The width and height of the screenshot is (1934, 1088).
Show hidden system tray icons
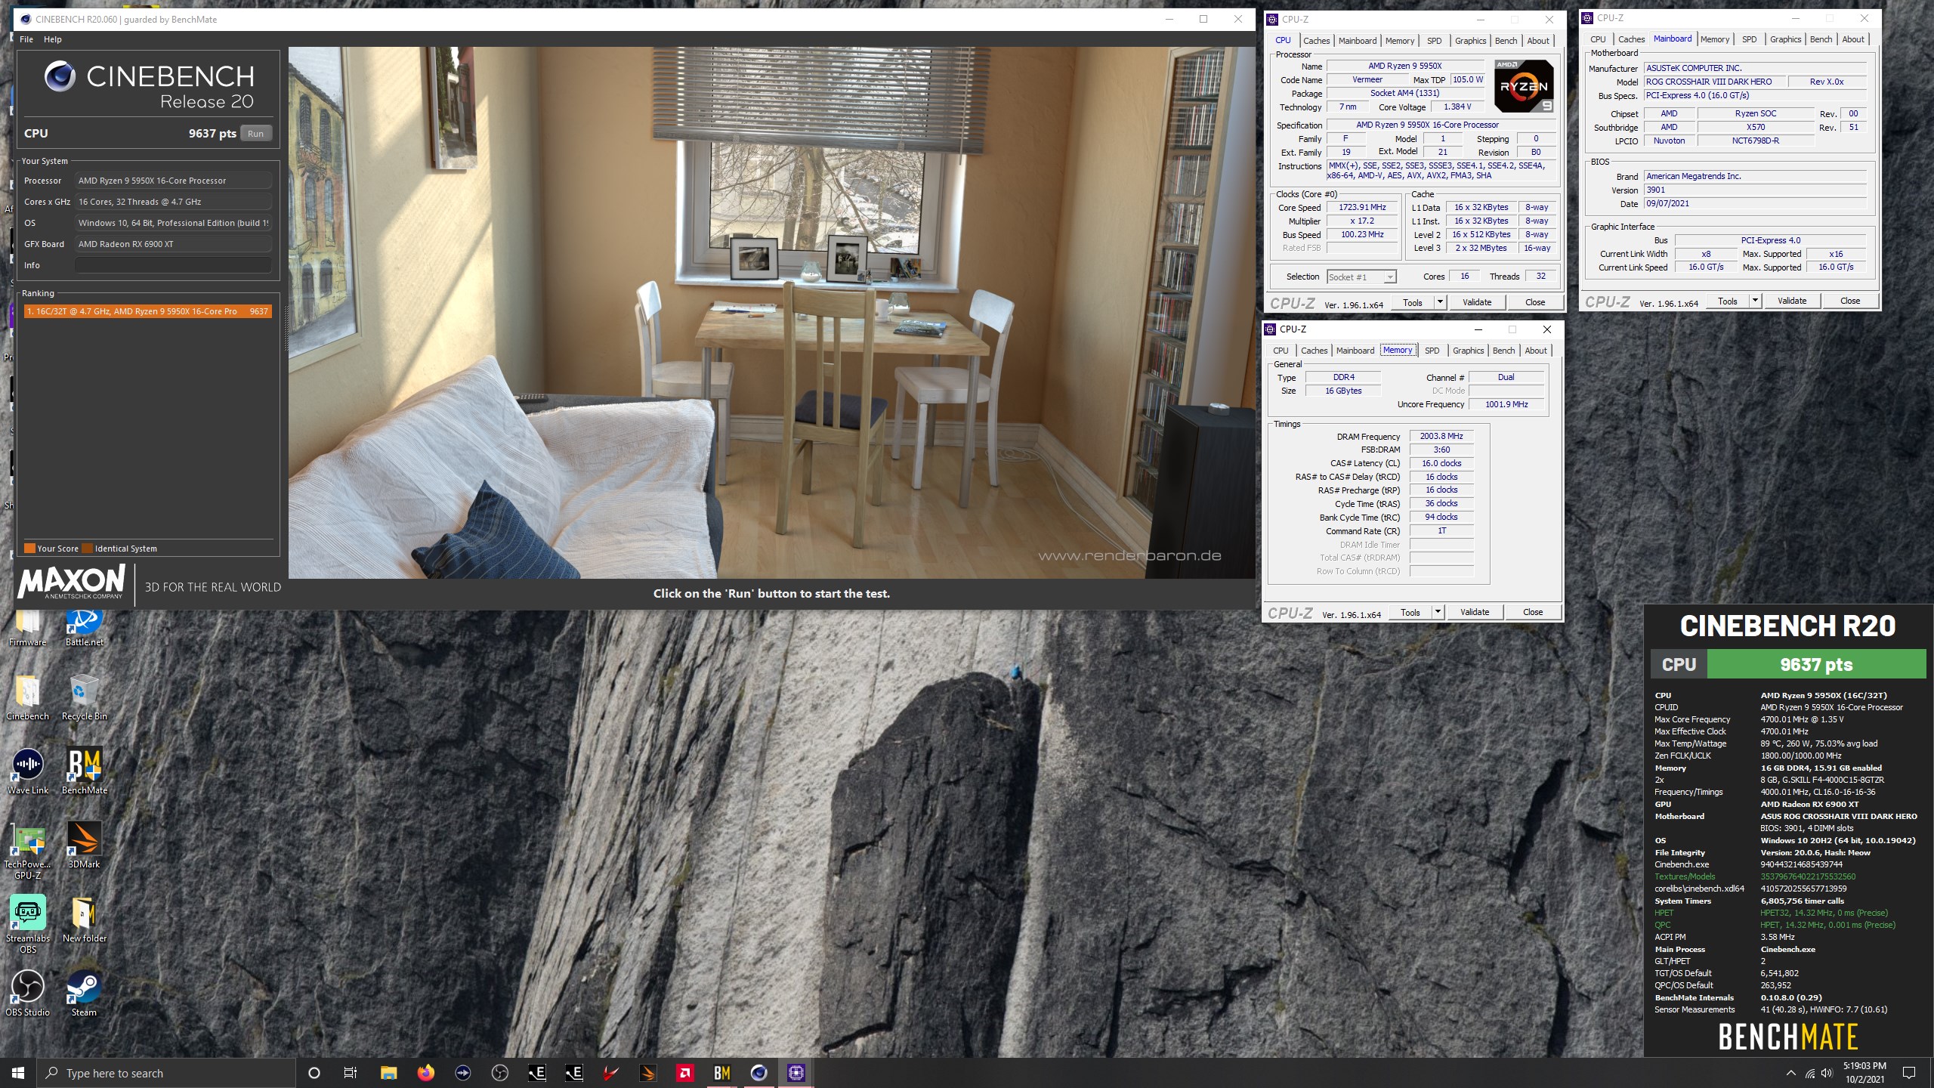(1790, 1073)
